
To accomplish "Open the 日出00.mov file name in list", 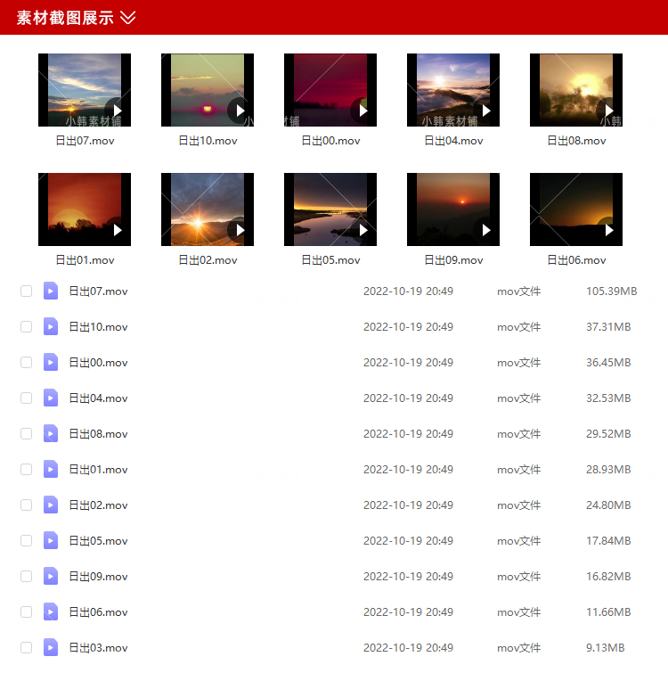I will coord(98,363).
